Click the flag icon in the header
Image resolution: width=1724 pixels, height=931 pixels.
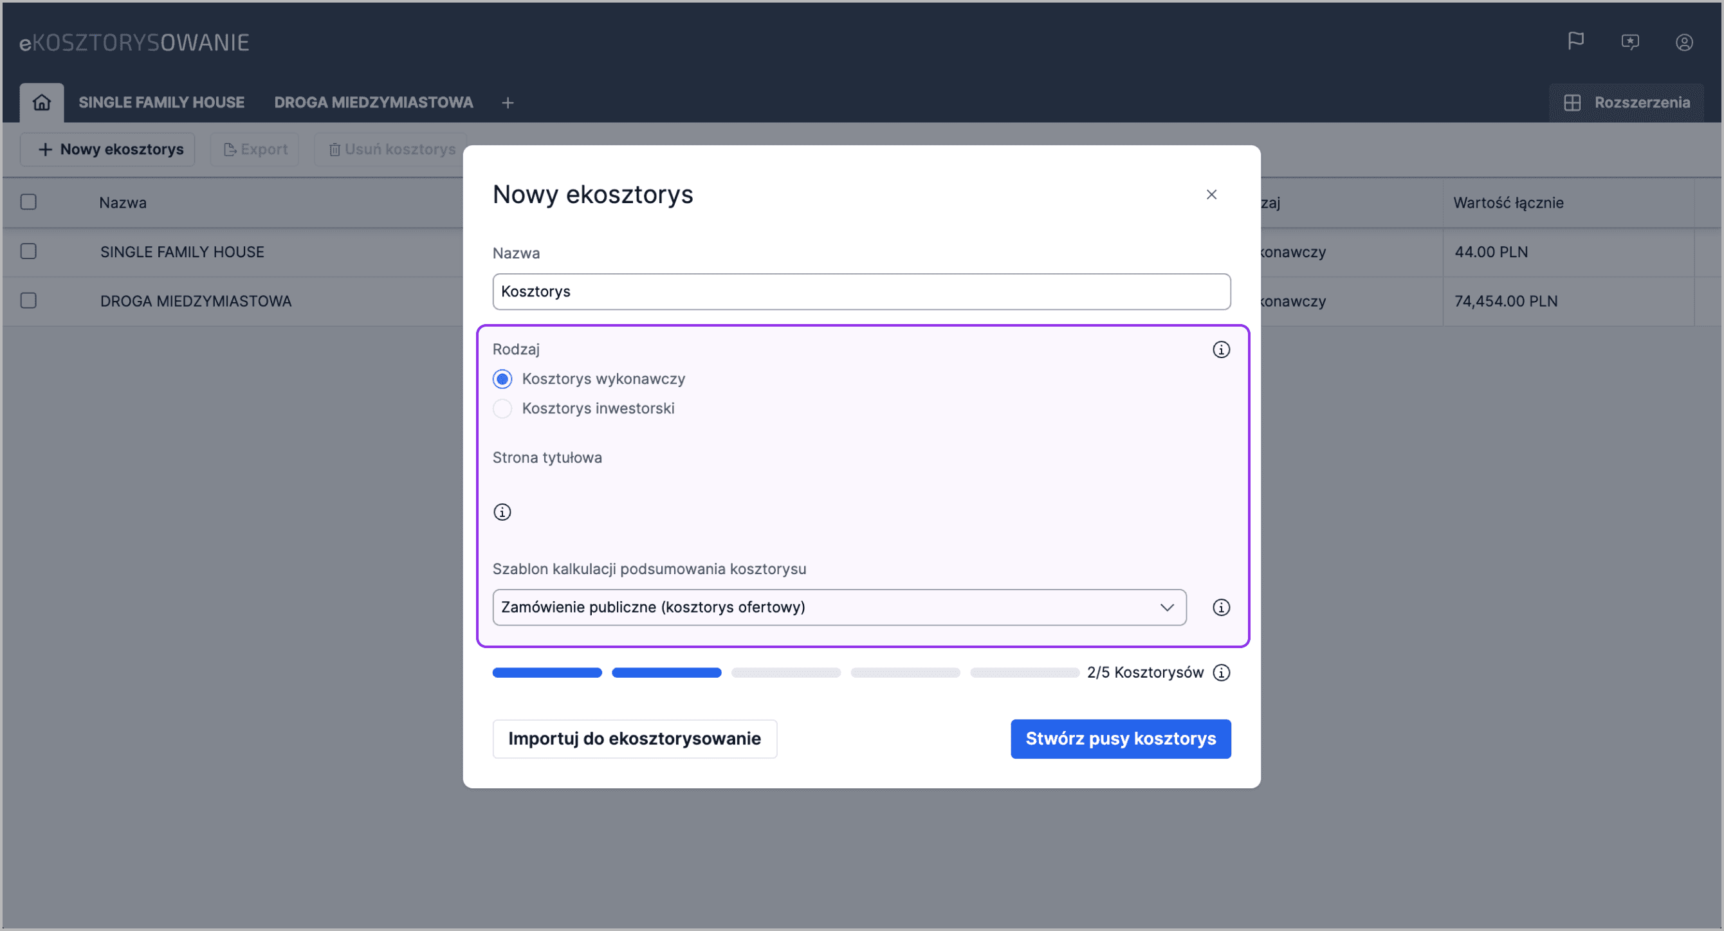click(x=1575, y=41)
